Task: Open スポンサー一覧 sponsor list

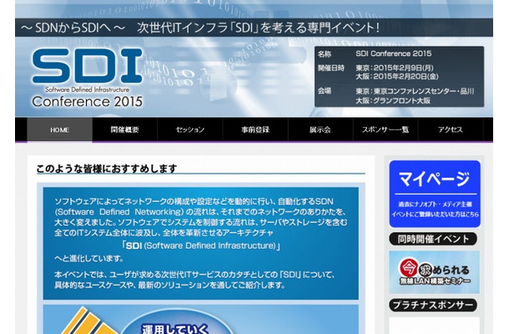Action: tap(386, 129)
